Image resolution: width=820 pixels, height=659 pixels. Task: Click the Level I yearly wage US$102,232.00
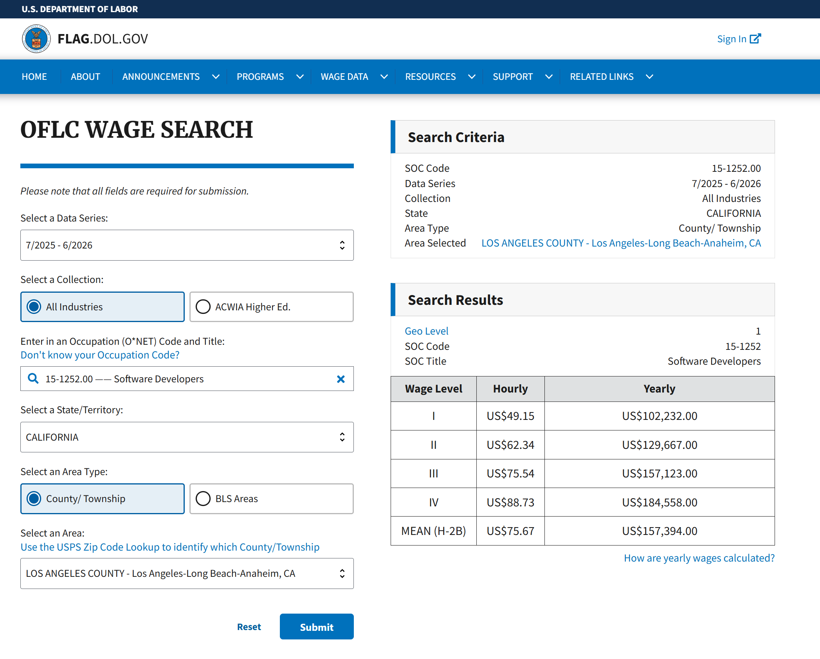coord(660,416)
